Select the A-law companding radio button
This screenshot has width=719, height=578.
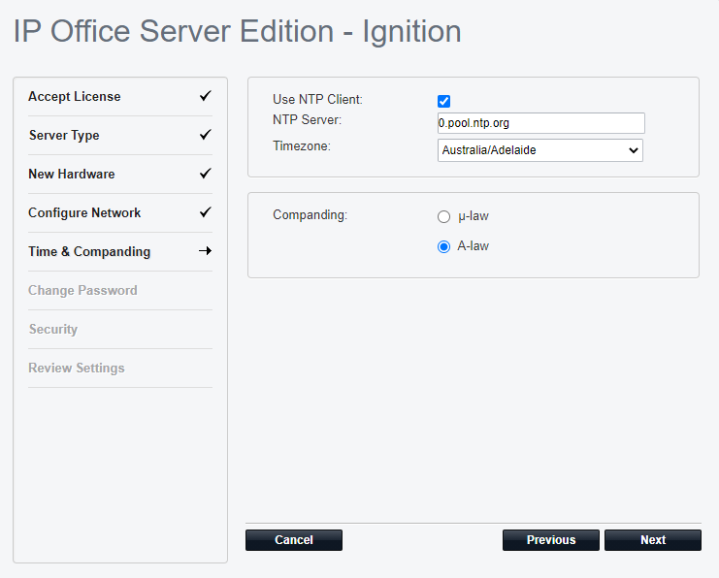443,246
